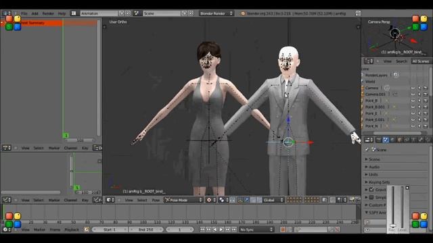Image resolution: width=433 pixels, height=243 pixels.
Task: Enable the Gravity panel checkbox
Action: [x=371, y=190]
